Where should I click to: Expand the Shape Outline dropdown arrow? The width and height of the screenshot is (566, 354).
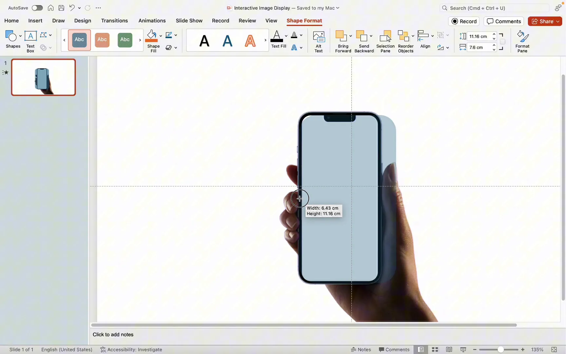pyautogui.click(x=176, y=35)
